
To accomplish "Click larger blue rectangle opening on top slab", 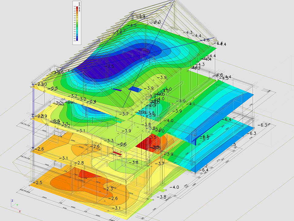I will 135,89.
